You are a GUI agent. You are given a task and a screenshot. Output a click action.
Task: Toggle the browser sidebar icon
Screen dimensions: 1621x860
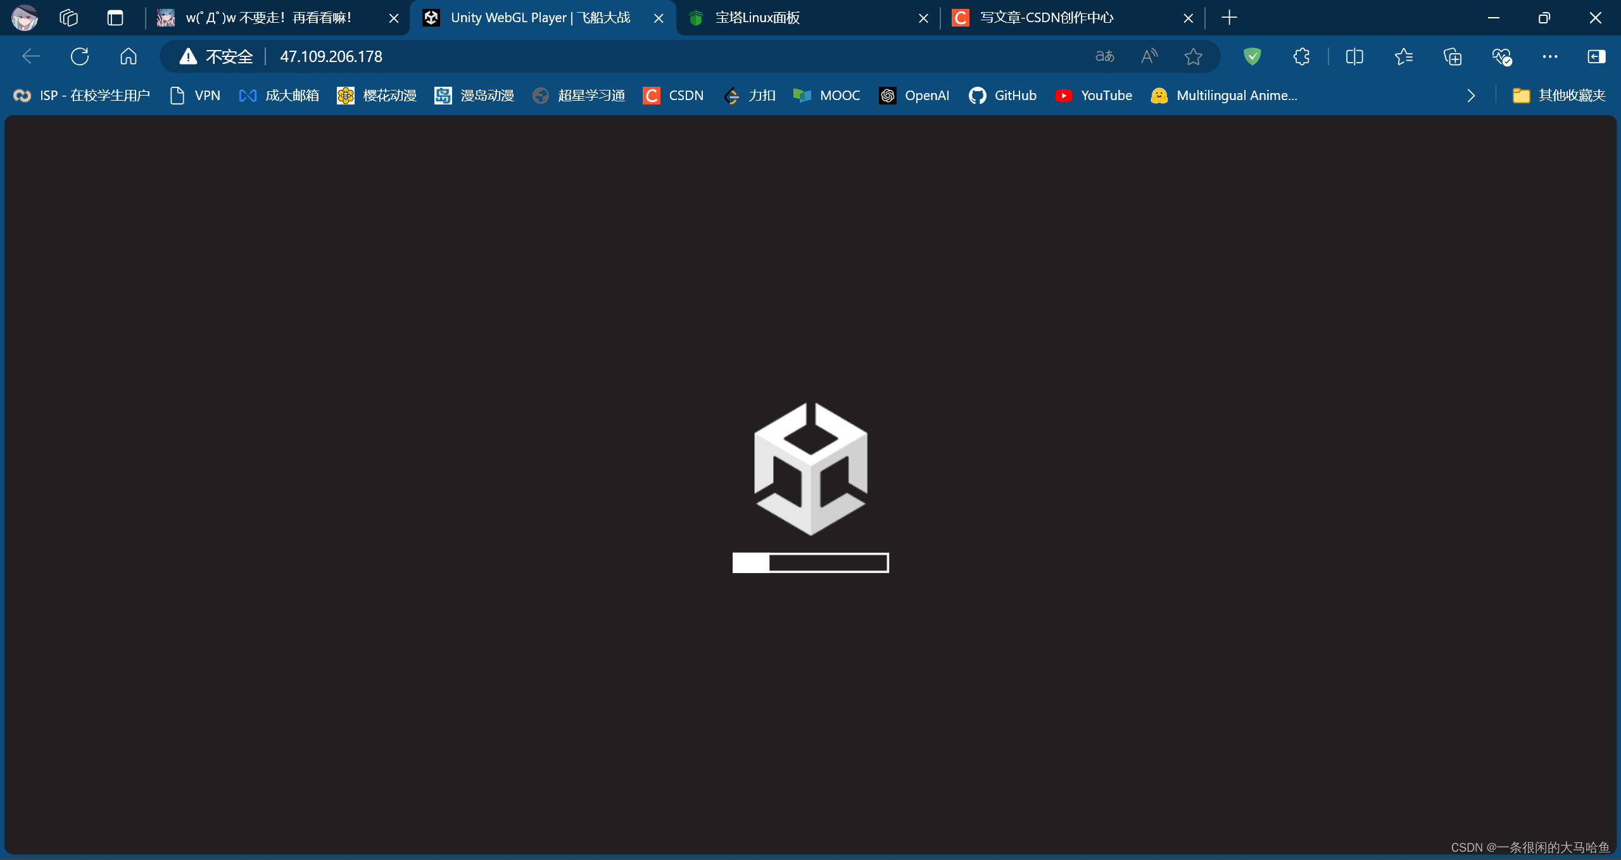click(1596, 56)
